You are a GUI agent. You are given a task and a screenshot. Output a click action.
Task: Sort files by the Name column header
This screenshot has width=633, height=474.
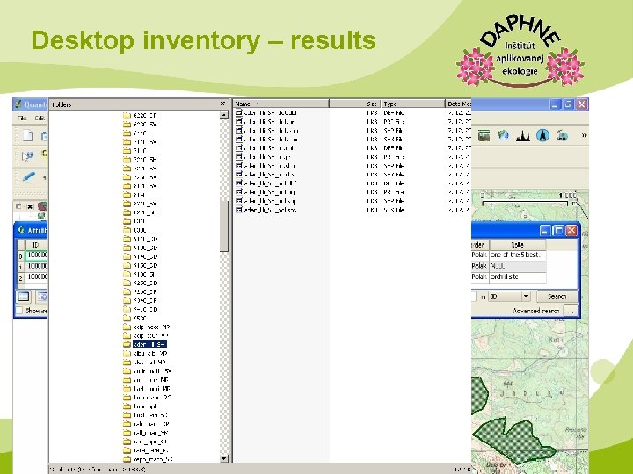[281, 104]
